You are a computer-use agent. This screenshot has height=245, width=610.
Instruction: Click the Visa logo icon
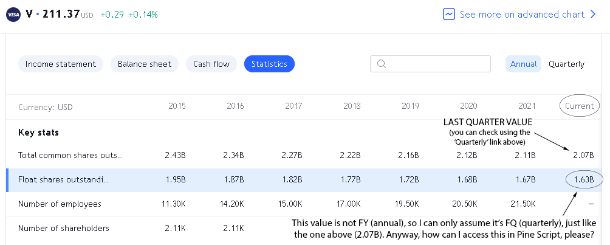click(x=13, y=15)
